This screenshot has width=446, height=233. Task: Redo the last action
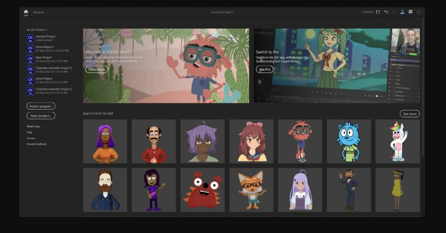394,12
